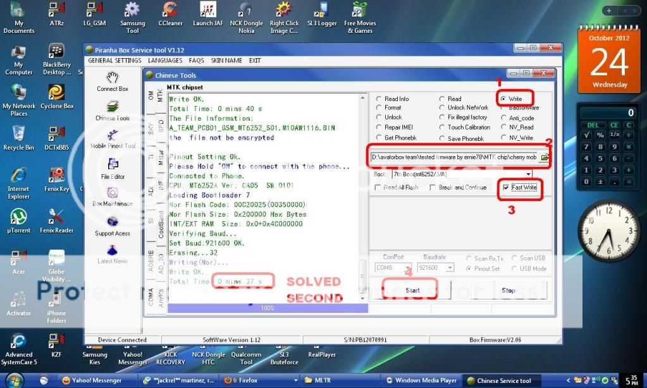647x388 pixels.
Task: Open the File Editor
Action: (113, 168)
